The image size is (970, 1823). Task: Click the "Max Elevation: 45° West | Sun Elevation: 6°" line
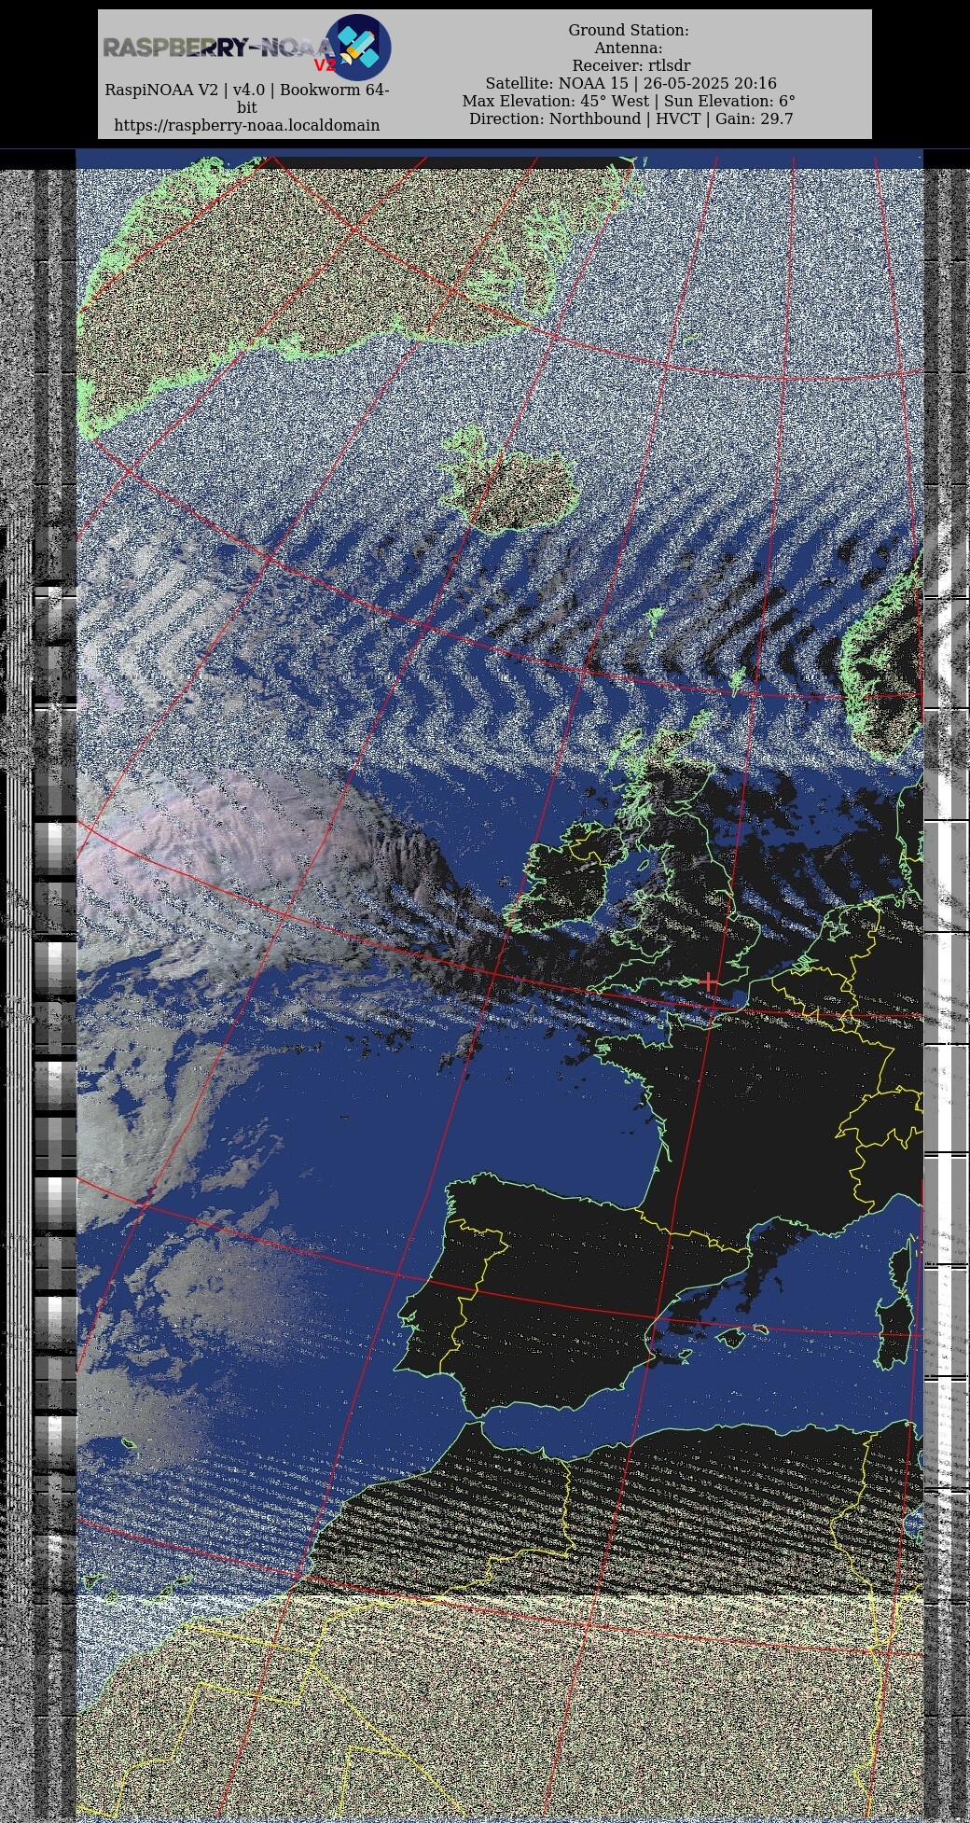coord(629,101)
